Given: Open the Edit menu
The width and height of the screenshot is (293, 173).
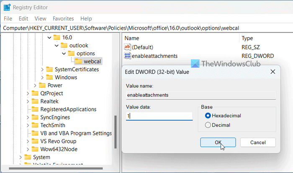Looking at the screenshot, I should coord(23,18).
